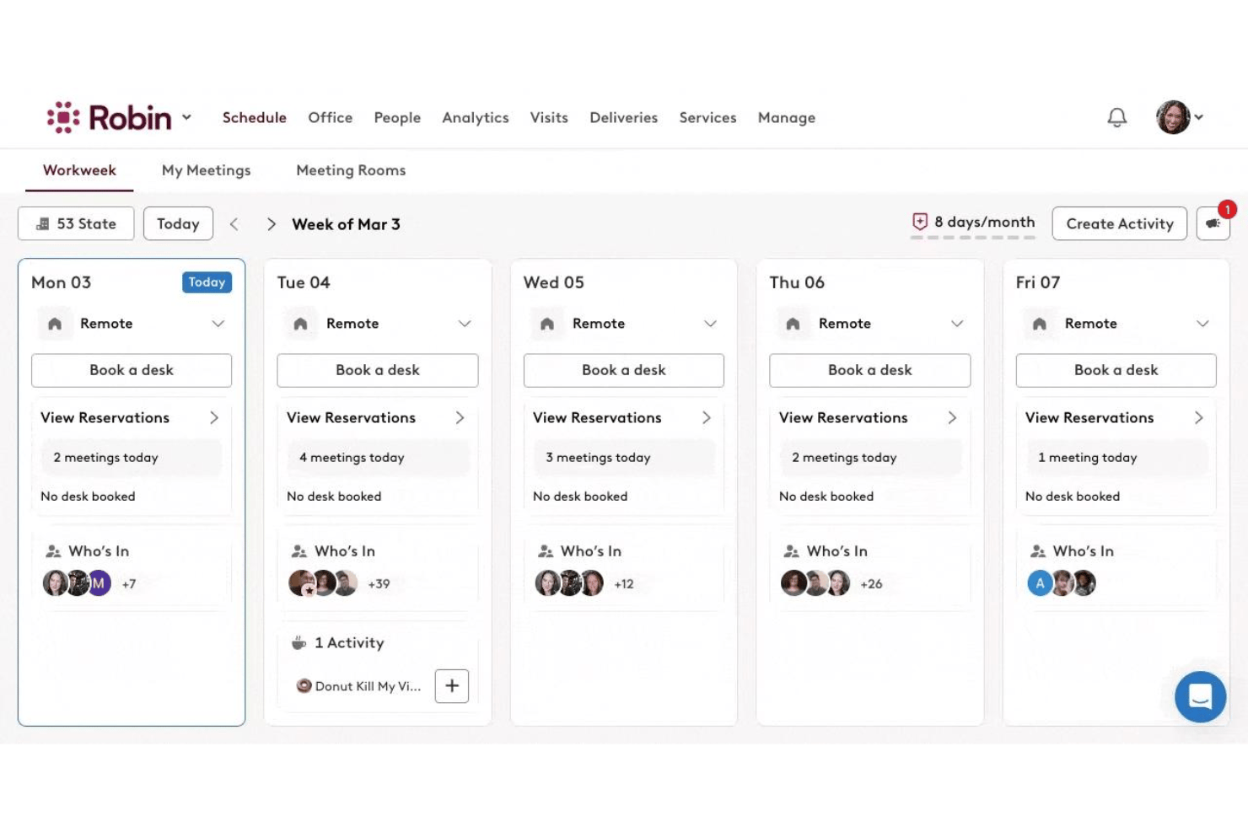
Task: Open Wednesday's View Reservations arrow
Action: coord(707,418)
